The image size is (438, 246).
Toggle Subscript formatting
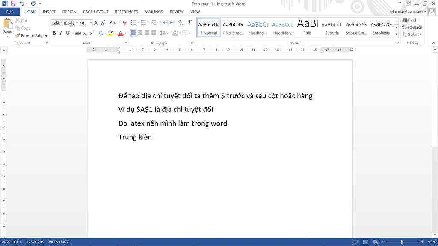[x=85, y=33]
